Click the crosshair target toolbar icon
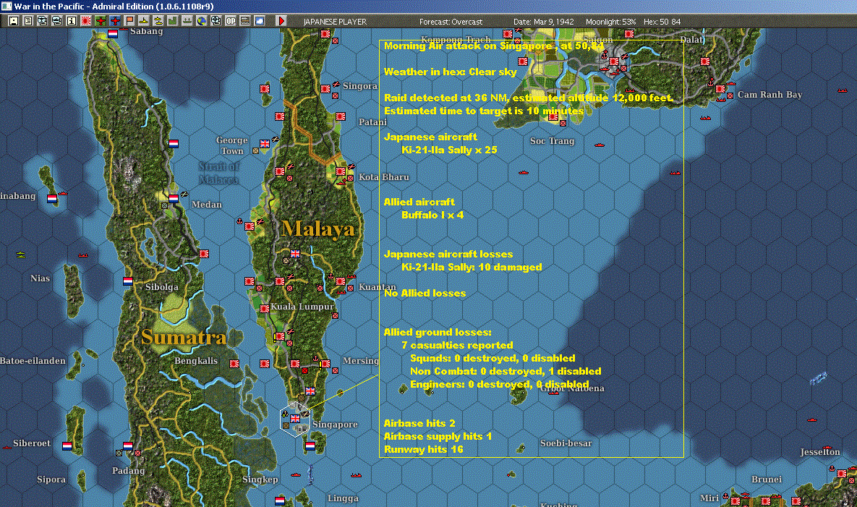 click(216, 21)
